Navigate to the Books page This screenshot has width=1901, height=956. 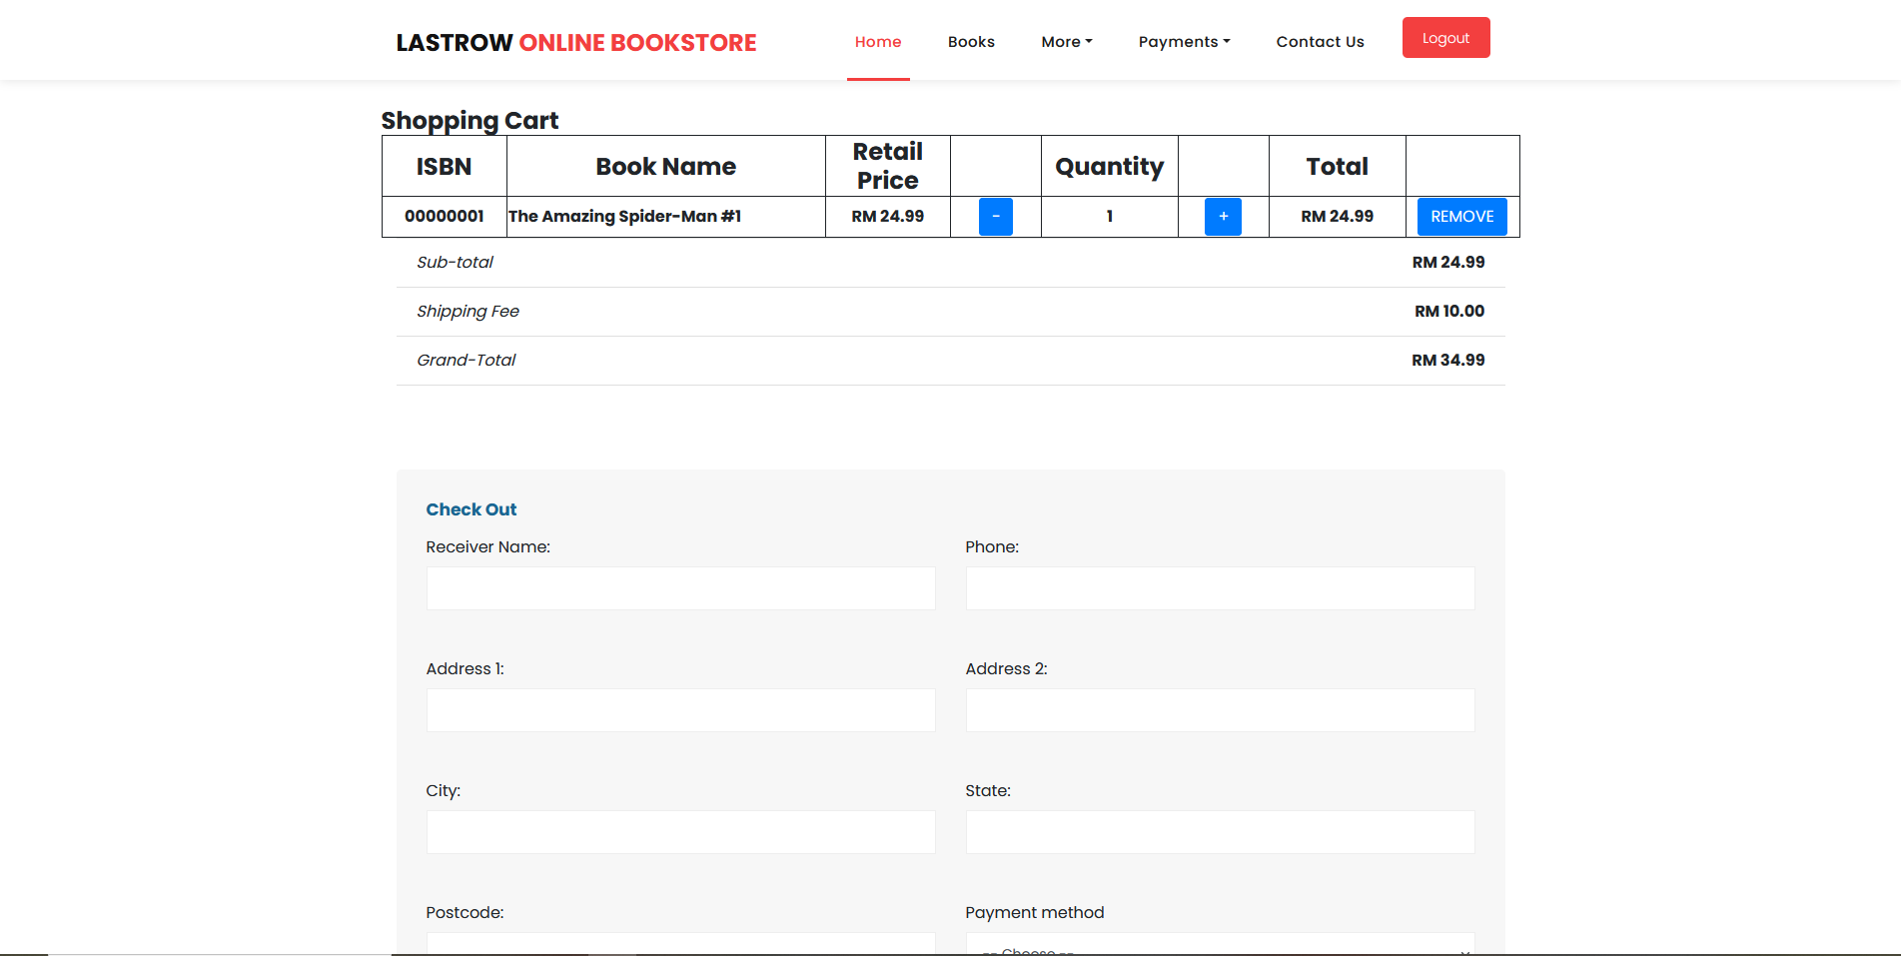tap(970, 41)
